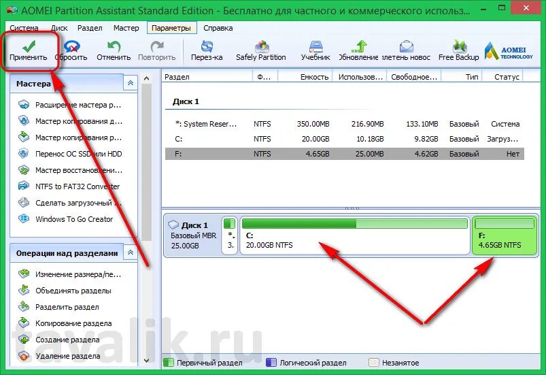Sort by file system Ф... column header
This screenshot has width=546, height=375.
[265, 77]
